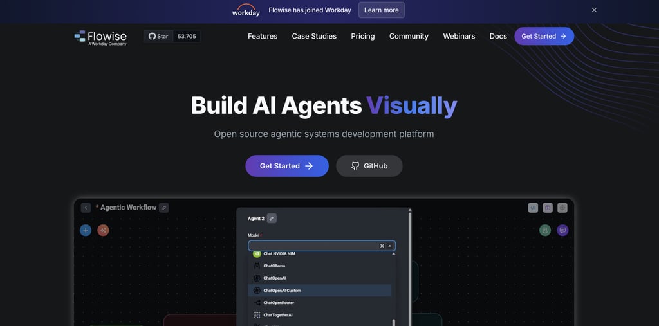Click Get Started in the navbar
Image resolution: width=659 pixels, height=326 pixels.
[544, 36]
